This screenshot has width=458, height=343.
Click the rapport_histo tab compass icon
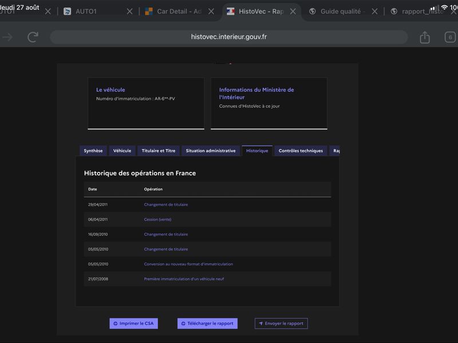pos(394,11)
